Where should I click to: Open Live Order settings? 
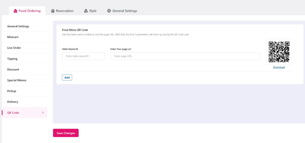click(24, 48)
